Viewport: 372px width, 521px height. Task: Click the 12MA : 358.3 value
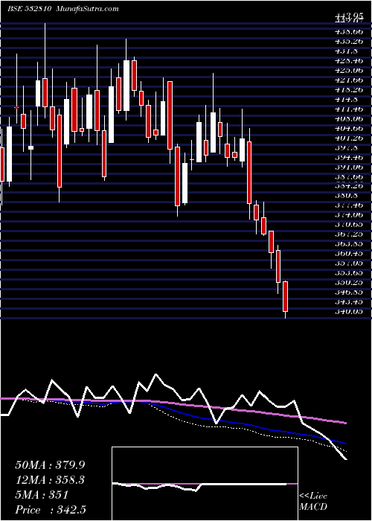coord(50,480)
